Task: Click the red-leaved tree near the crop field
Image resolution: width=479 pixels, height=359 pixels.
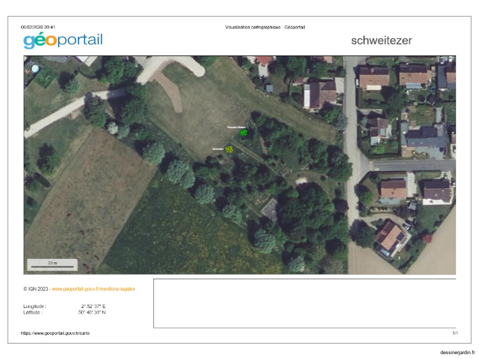Action: pyautogui.click(x=427, y=238)
